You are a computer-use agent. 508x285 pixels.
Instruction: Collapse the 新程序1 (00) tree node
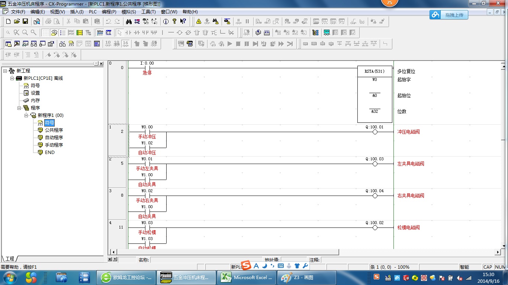pyautogui.click(x=26, y=115)
